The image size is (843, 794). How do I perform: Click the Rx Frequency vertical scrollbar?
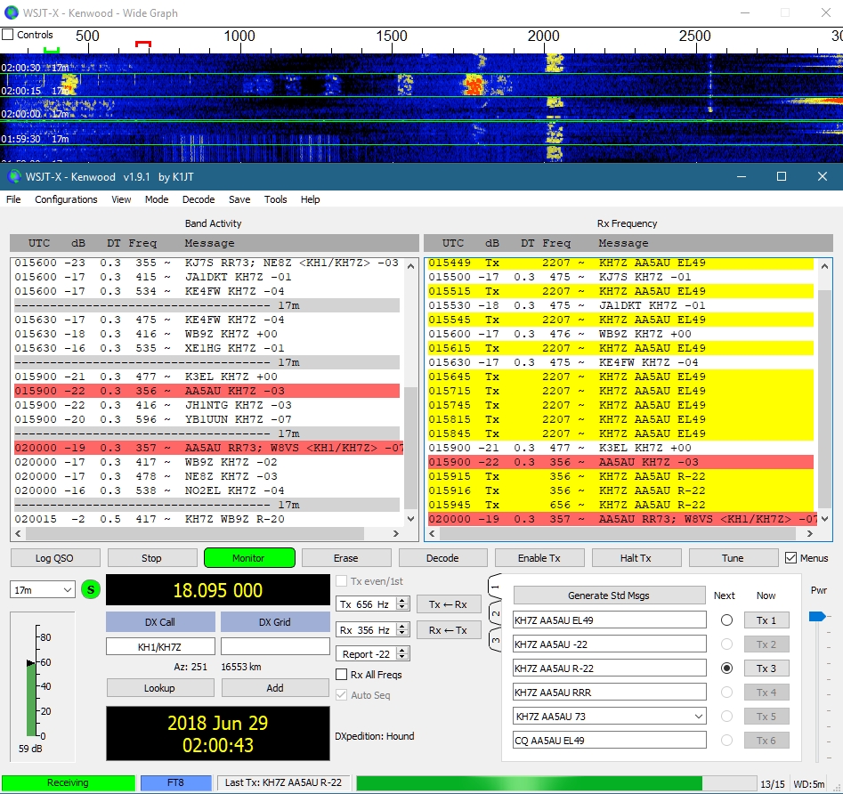click(x=824, y=392)
